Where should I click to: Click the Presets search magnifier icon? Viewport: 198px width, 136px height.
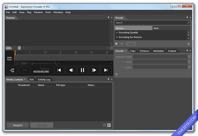click(188, 23)
